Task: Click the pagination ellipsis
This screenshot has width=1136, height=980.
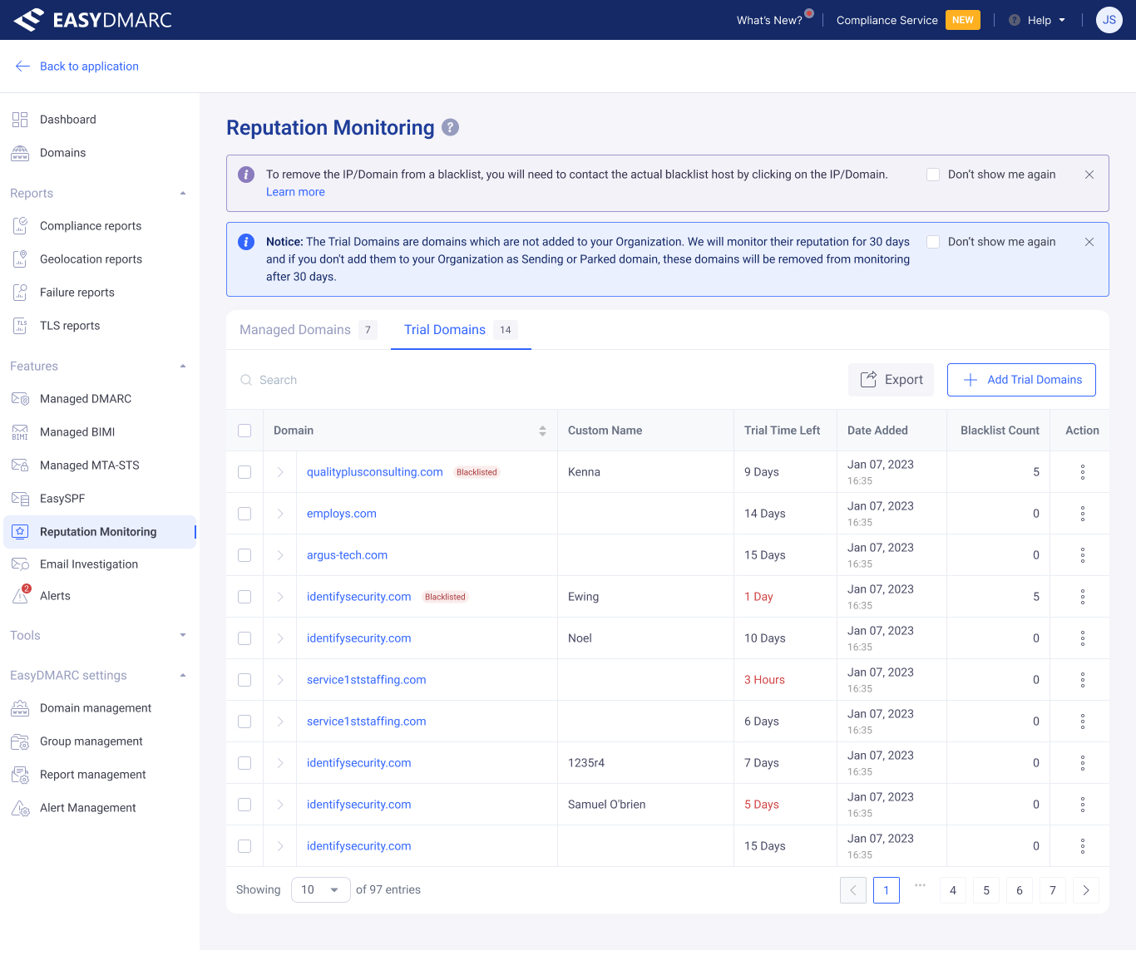Action: [920, 885]
